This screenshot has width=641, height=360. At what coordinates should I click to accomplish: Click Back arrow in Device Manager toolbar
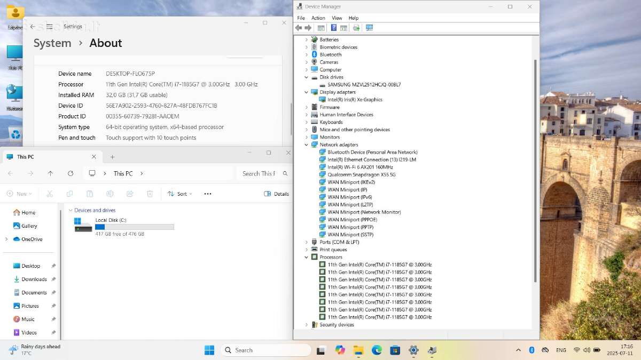[x=299, y=28]
